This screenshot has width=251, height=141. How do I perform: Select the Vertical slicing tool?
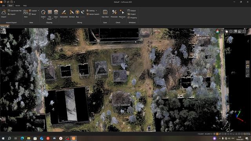[71, 12]
